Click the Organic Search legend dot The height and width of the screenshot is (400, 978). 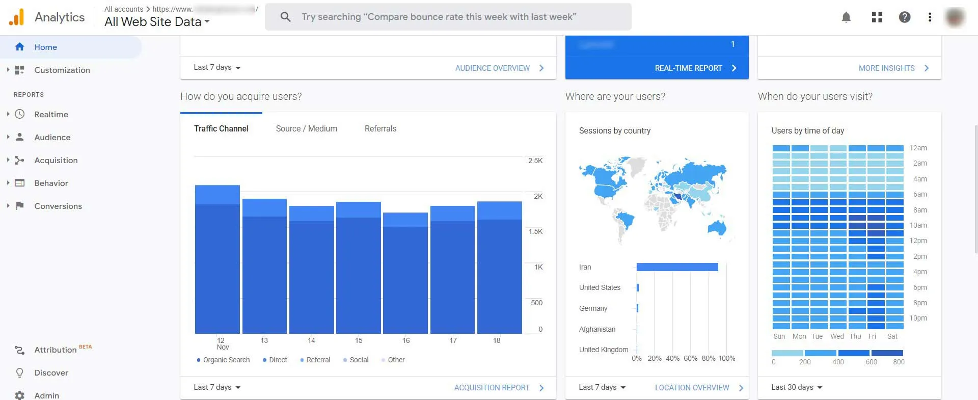coord(199,360)
